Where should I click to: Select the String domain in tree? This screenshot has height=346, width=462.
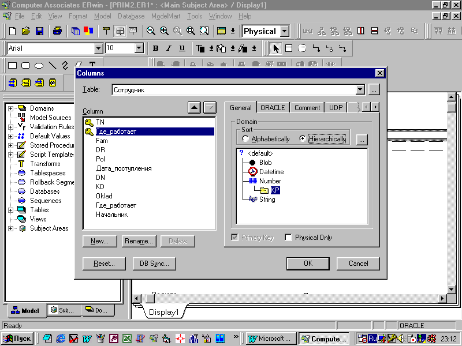(x=267, y=200)
